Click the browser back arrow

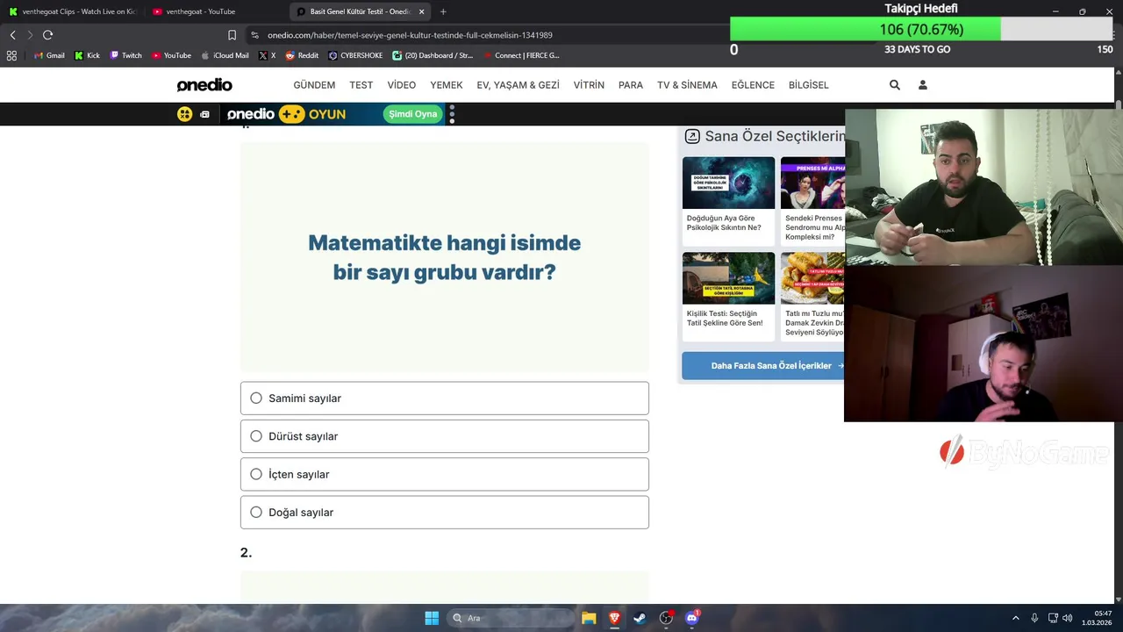13,35
